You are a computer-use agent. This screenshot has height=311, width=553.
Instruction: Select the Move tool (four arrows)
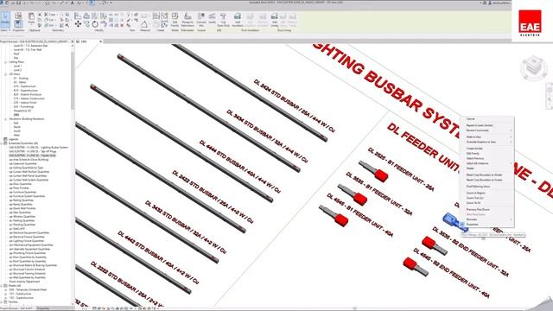point(78,24)
